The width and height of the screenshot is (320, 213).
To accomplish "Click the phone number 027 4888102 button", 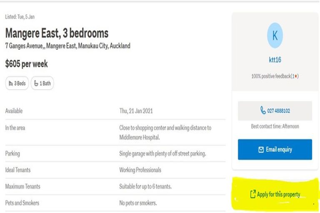I will (x=275, y=111).
